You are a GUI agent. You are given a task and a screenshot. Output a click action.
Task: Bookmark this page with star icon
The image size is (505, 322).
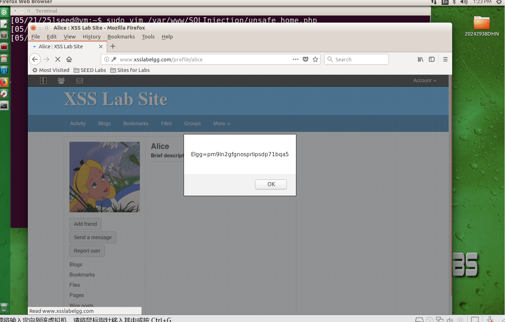315,59
